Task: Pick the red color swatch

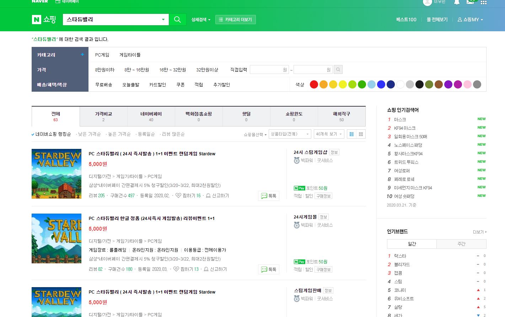Action: pyautogui.click(x=314, y=84)
